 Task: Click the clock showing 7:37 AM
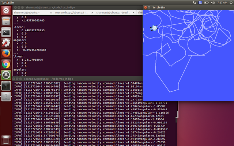tap(222, 3)
